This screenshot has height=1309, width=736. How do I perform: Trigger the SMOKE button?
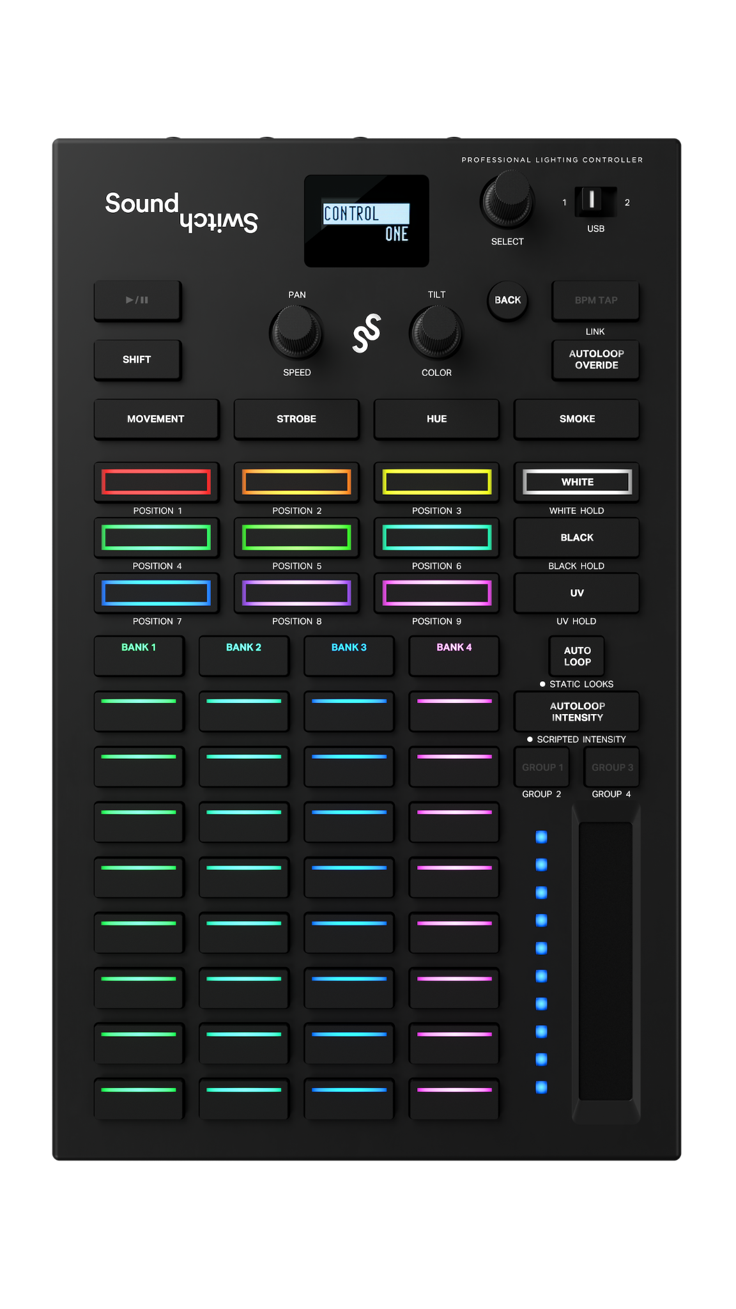(577, 419)
